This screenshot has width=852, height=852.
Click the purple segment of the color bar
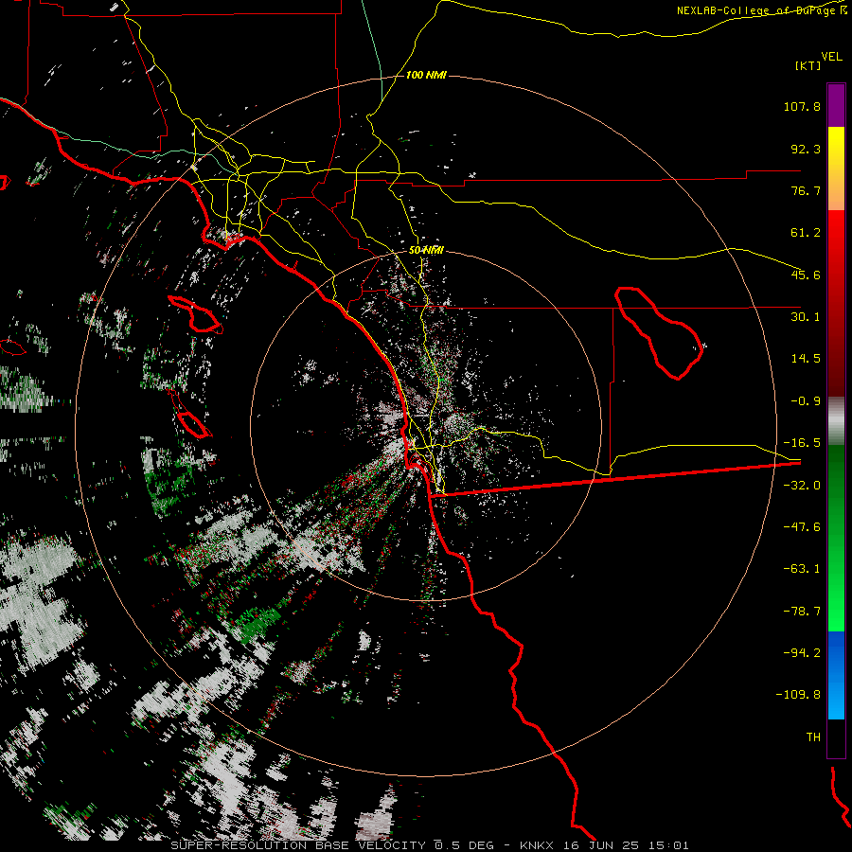click(836, 105)
